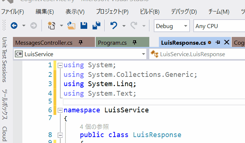Open the LuisService.LuisResponse type dropdown
Image resolution: width=245 pixels, height=143 pixels.
(x=197, y=54)
